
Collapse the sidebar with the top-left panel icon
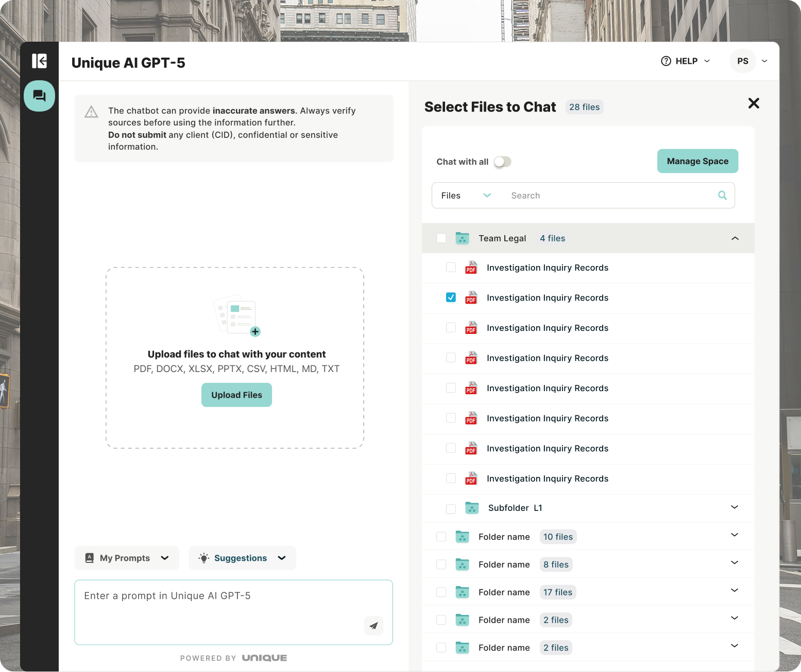tap(39, 61)
